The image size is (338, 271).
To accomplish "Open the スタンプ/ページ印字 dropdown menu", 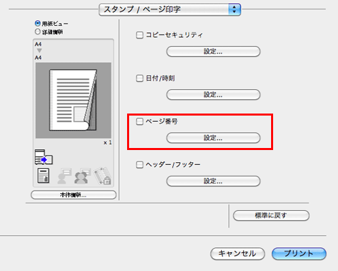I will coord(170,9).
